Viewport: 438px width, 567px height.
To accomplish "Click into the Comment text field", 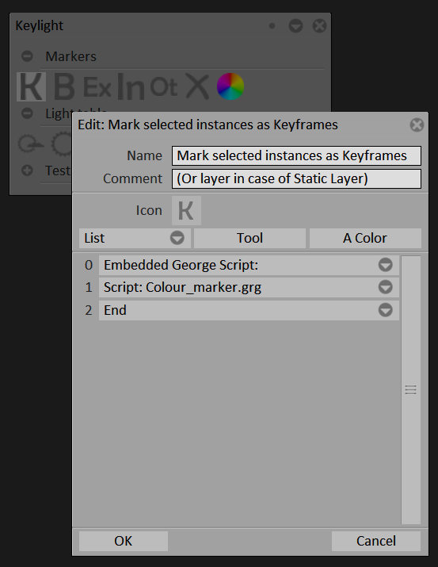I will click(296, 178).
